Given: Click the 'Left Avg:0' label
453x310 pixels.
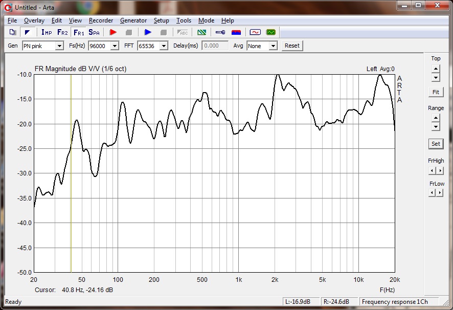Looking at the screenshot, I should click(x=380, y=69).
